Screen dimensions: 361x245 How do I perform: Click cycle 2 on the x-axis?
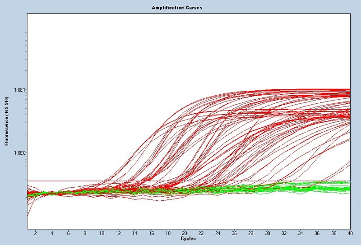point(35,234)
